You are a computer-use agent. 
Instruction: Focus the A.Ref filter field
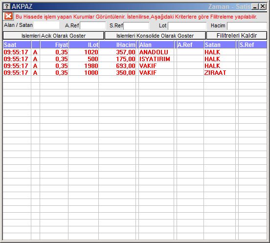pos(92,25)
